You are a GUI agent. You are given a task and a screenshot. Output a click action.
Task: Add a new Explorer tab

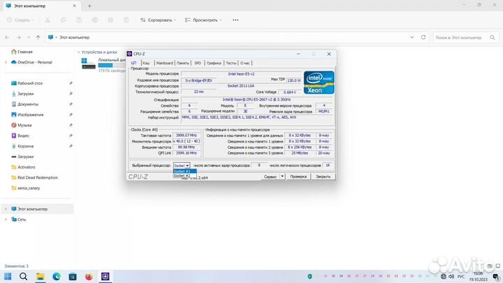coord(89,6)
